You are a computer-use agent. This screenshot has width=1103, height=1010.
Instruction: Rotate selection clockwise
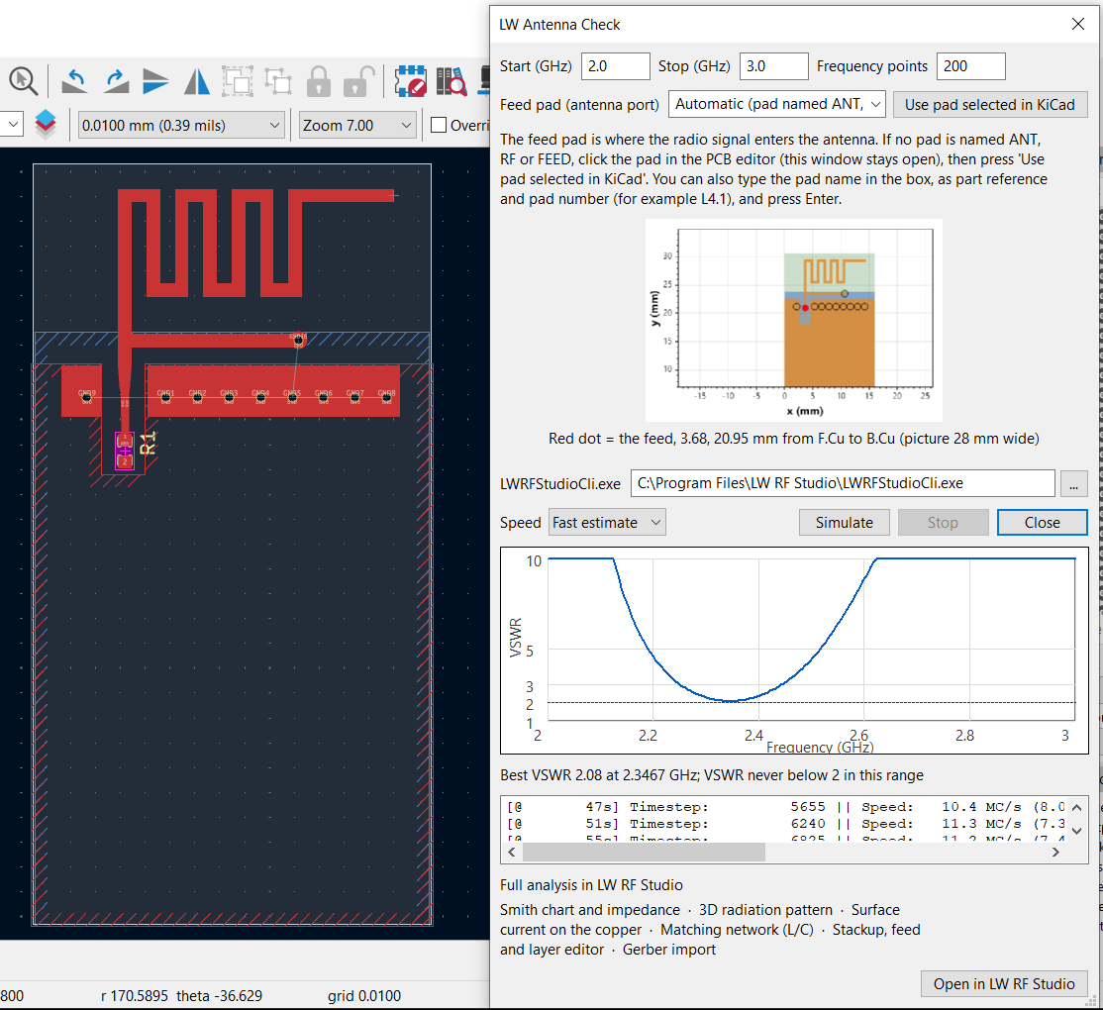116,81
